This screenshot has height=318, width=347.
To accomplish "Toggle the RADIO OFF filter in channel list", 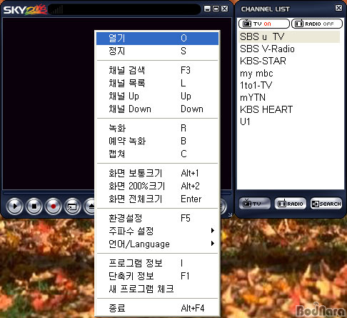I will (x=317, y=24).
